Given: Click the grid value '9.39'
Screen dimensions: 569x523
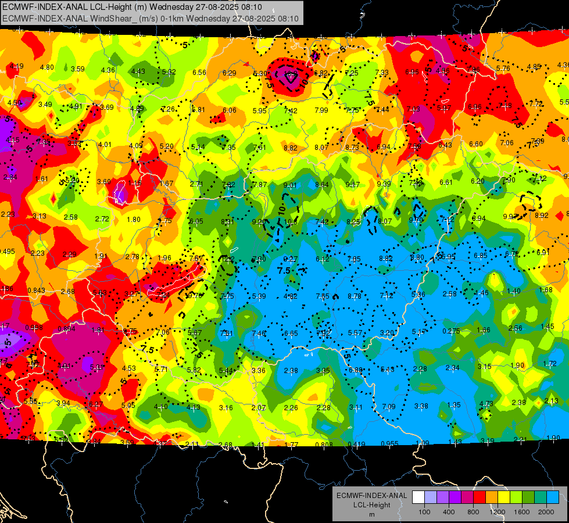Looking at the screenshot, I should [x=384, y=184].
